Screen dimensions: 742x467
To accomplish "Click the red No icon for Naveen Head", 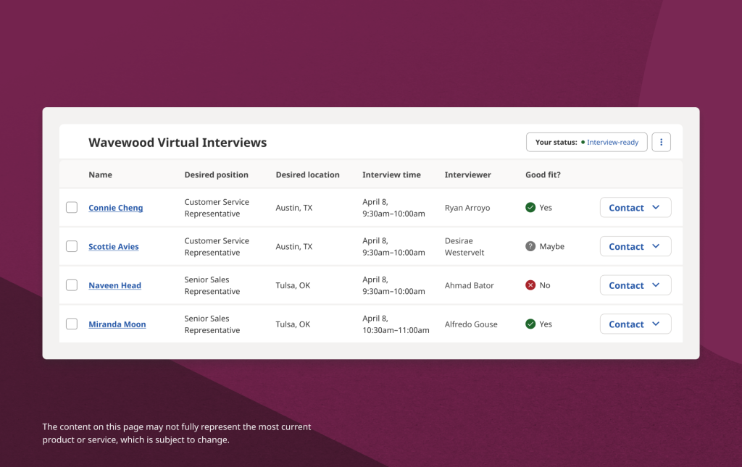I will pos(530,285).
